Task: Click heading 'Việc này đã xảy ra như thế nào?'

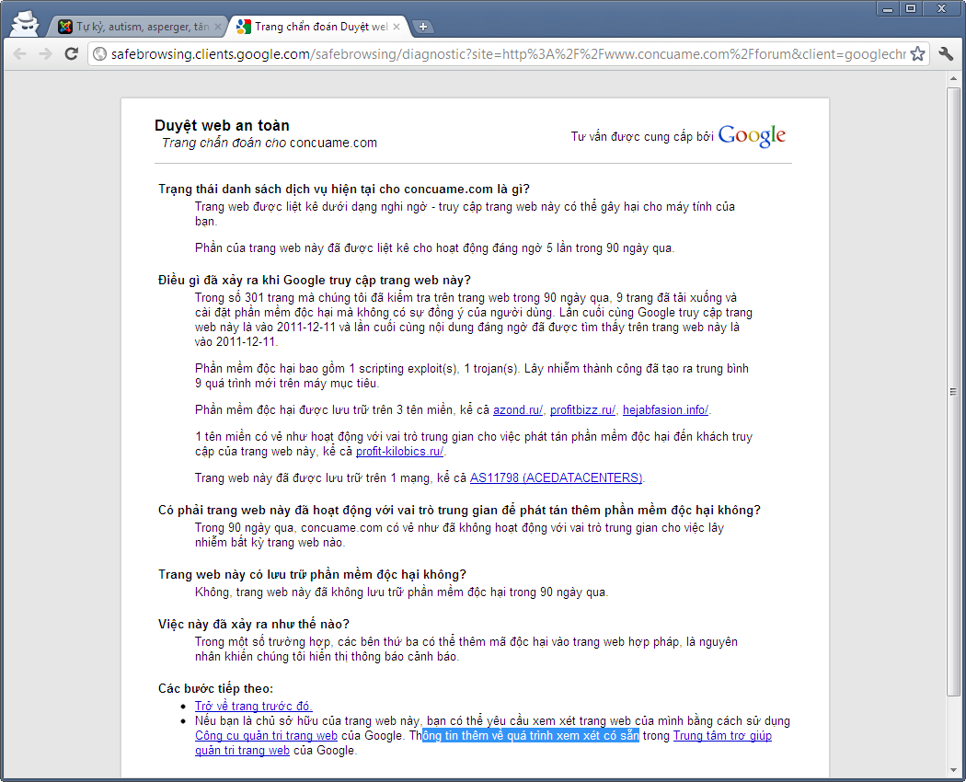Action: point(254,625)
